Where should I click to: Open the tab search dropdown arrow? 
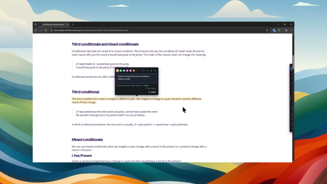pyautogui.click(x=35, y=25)
